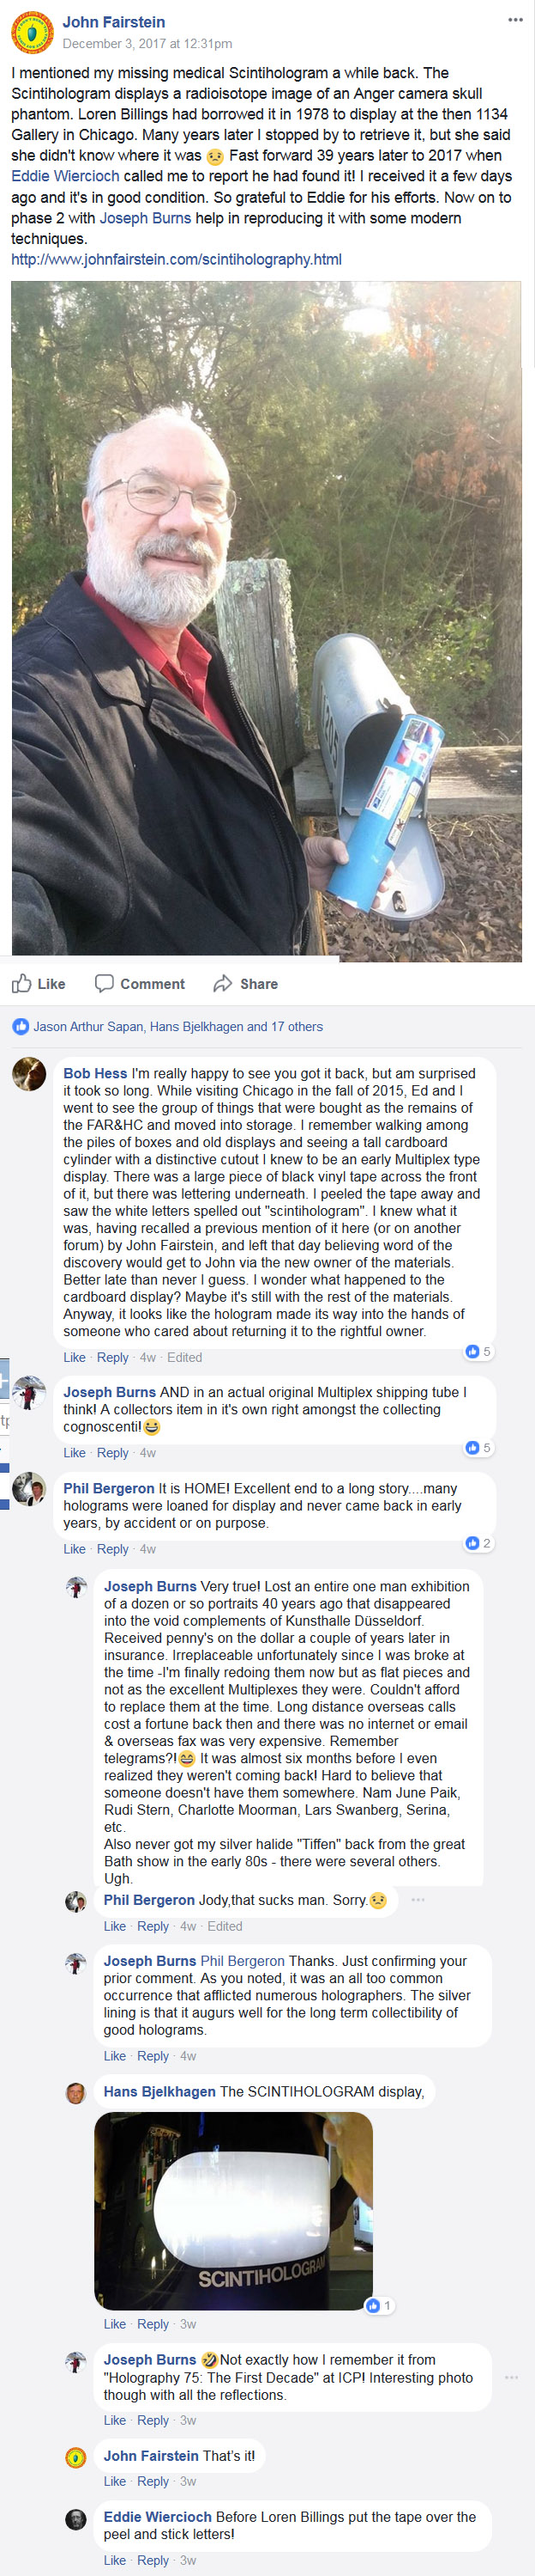Click the like reaction icon on Phil Bergeron's "It is HOME!" comment
535x2576 pixels.
(473, 1543)
